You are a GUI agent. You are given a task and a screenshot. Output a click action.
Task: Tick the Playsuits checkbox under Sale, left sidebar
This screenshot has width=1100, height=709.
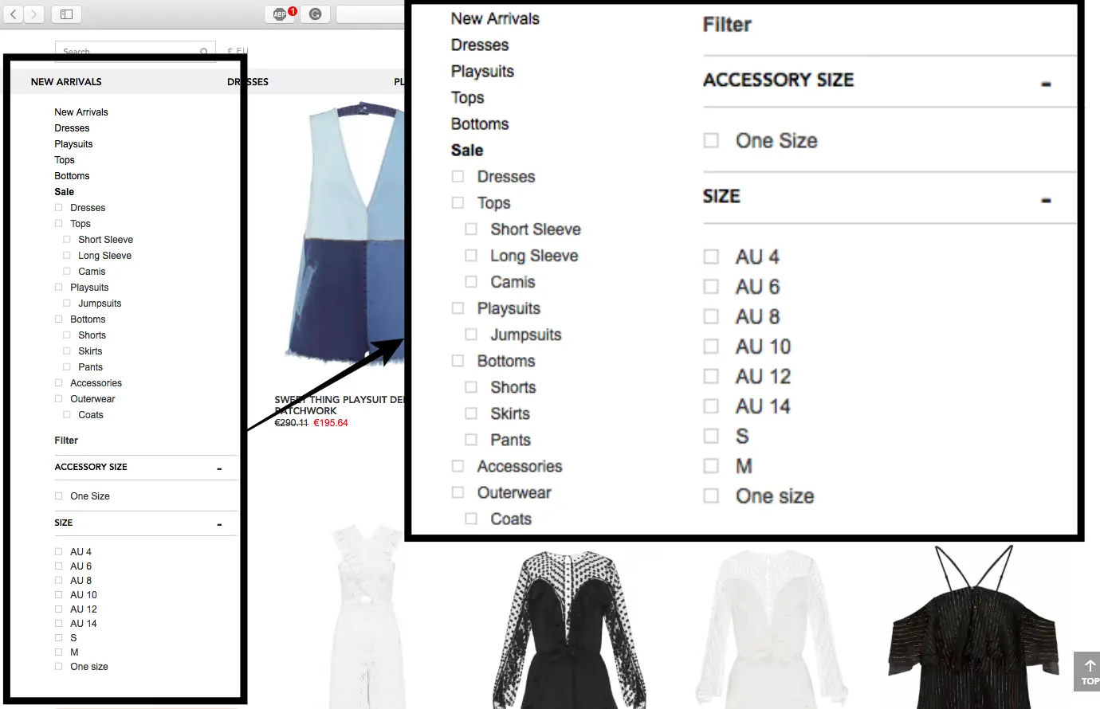(58, 288)
